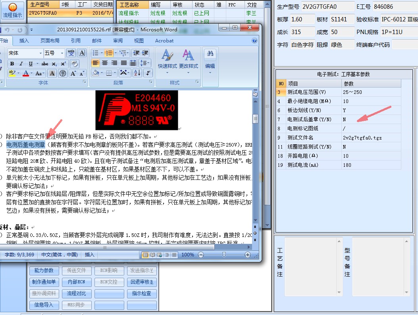The image size is (418, 315).
Task: Click zoom in plus on Word zoom slider
Action: coord(248,255)
